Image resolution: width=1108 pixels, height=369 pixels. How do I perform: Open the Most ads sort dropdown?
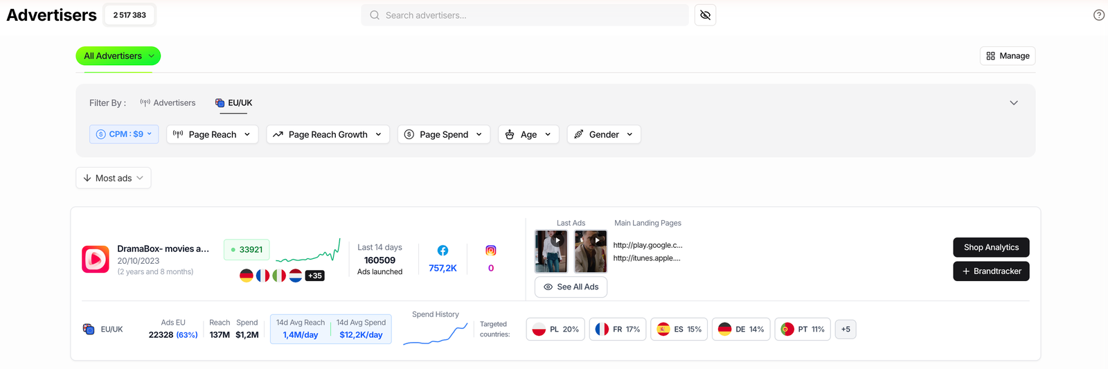[114, 178]
